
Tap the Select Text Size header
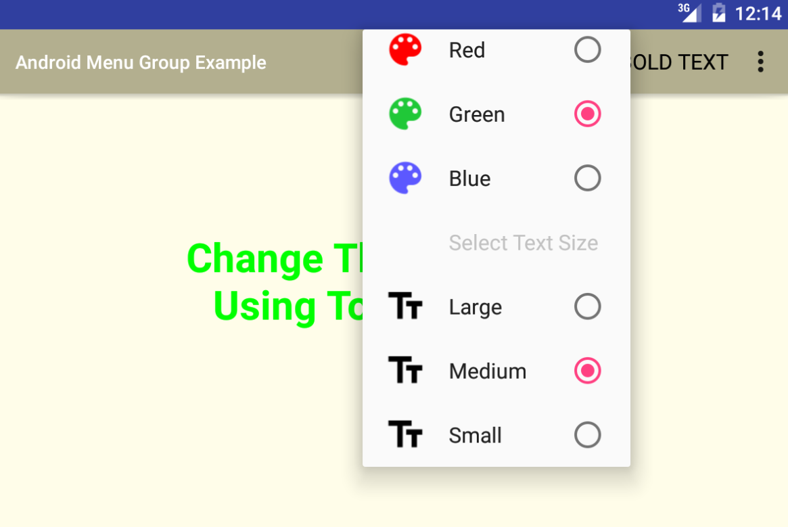click(523, 243)
